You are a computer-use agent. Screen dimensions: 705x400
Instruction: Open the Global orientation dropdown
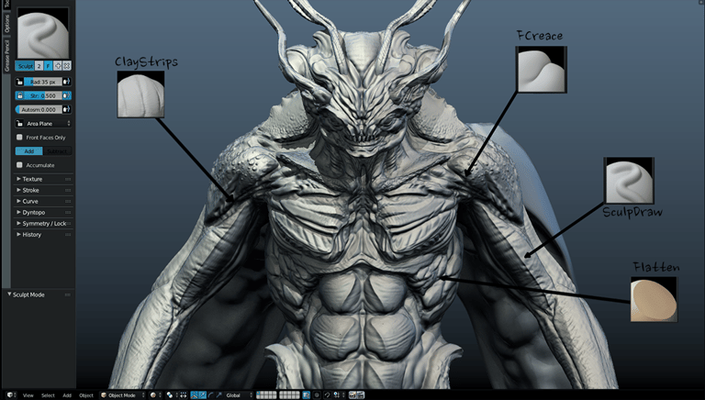point(239,395)
